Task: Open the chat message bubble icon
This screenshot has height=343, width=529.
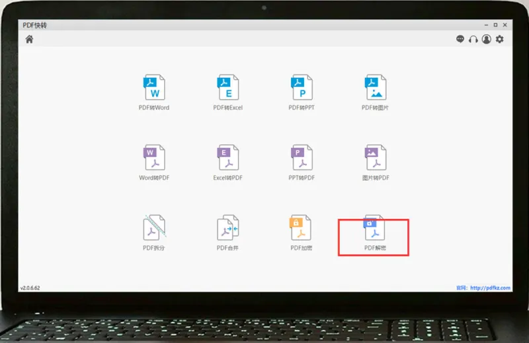Action: click(460, 39)
